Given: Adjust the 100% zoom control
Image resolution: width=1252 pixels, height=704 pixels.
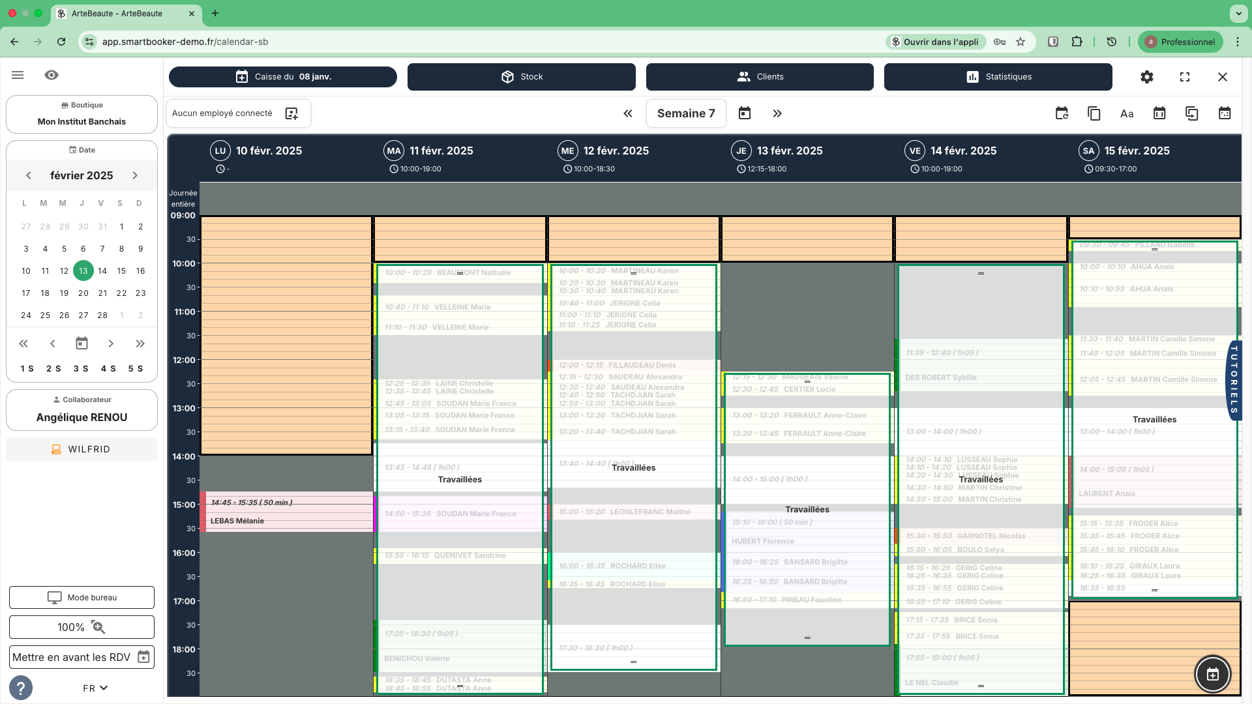Looking at the screenshot, I should [x=82, y=627].
